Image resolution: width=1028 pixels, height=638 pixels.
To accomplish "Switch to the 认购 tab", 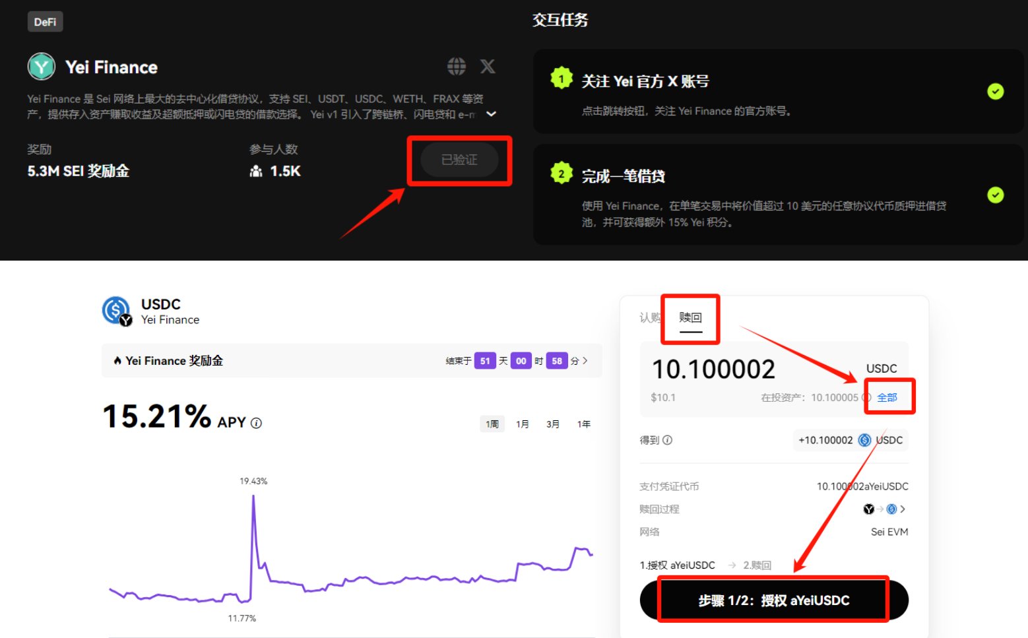I will pos(650,317).
